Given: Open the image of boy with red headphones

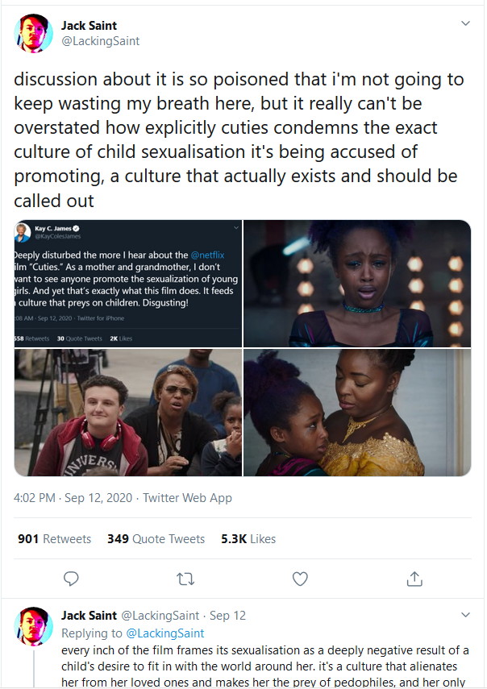Looking at the screenshot, I should [128, 412].
